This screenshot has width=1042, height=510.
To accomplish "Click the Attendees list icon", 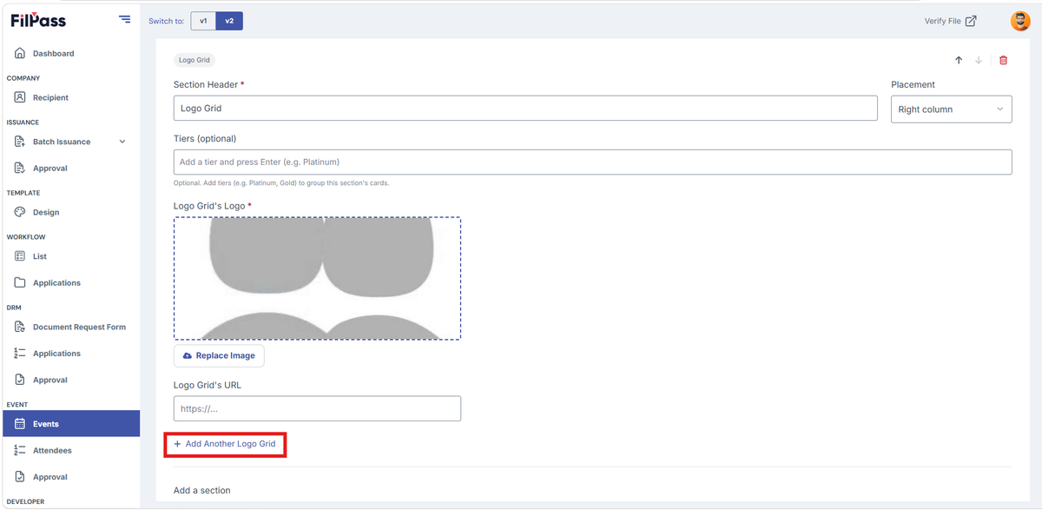I will click(x=20, y=451).
